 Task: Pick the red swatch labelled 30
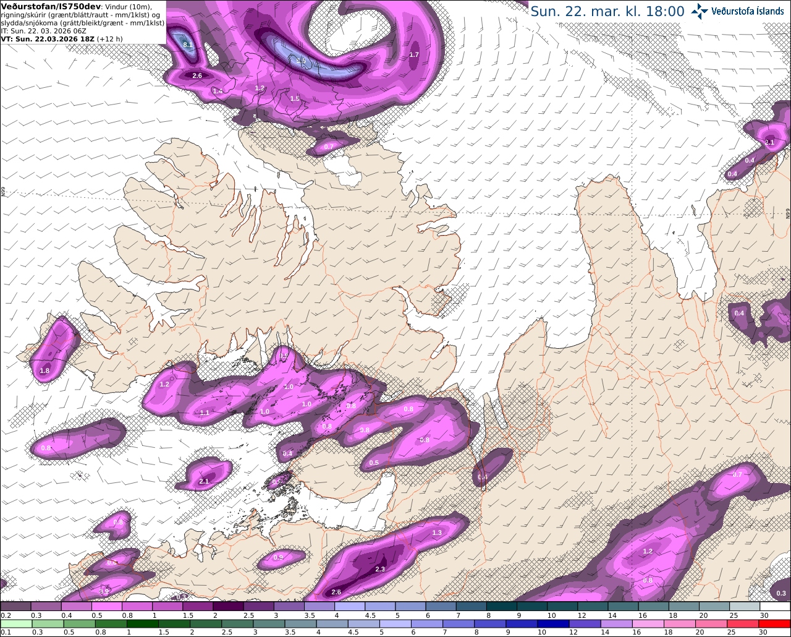775,623
